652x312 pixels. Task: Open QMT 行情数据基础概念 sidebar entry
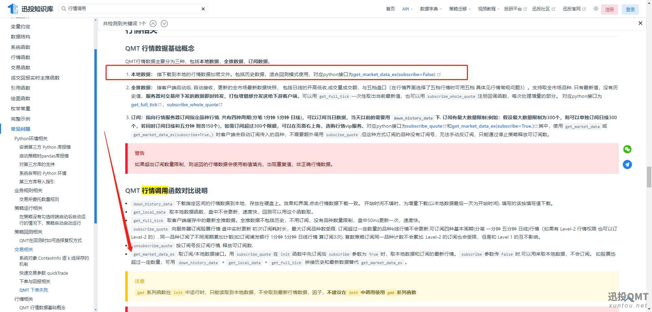click(42, 308)
